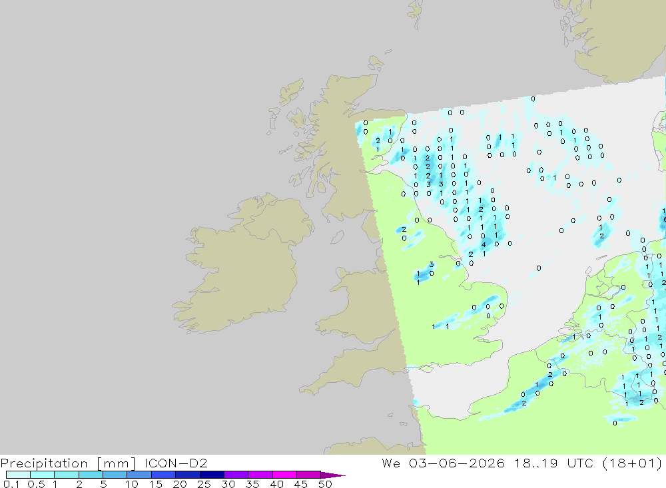Click the 'ICON-D2' model label
This screenshot has height=488, width=666.
click(x=176, y=463)
